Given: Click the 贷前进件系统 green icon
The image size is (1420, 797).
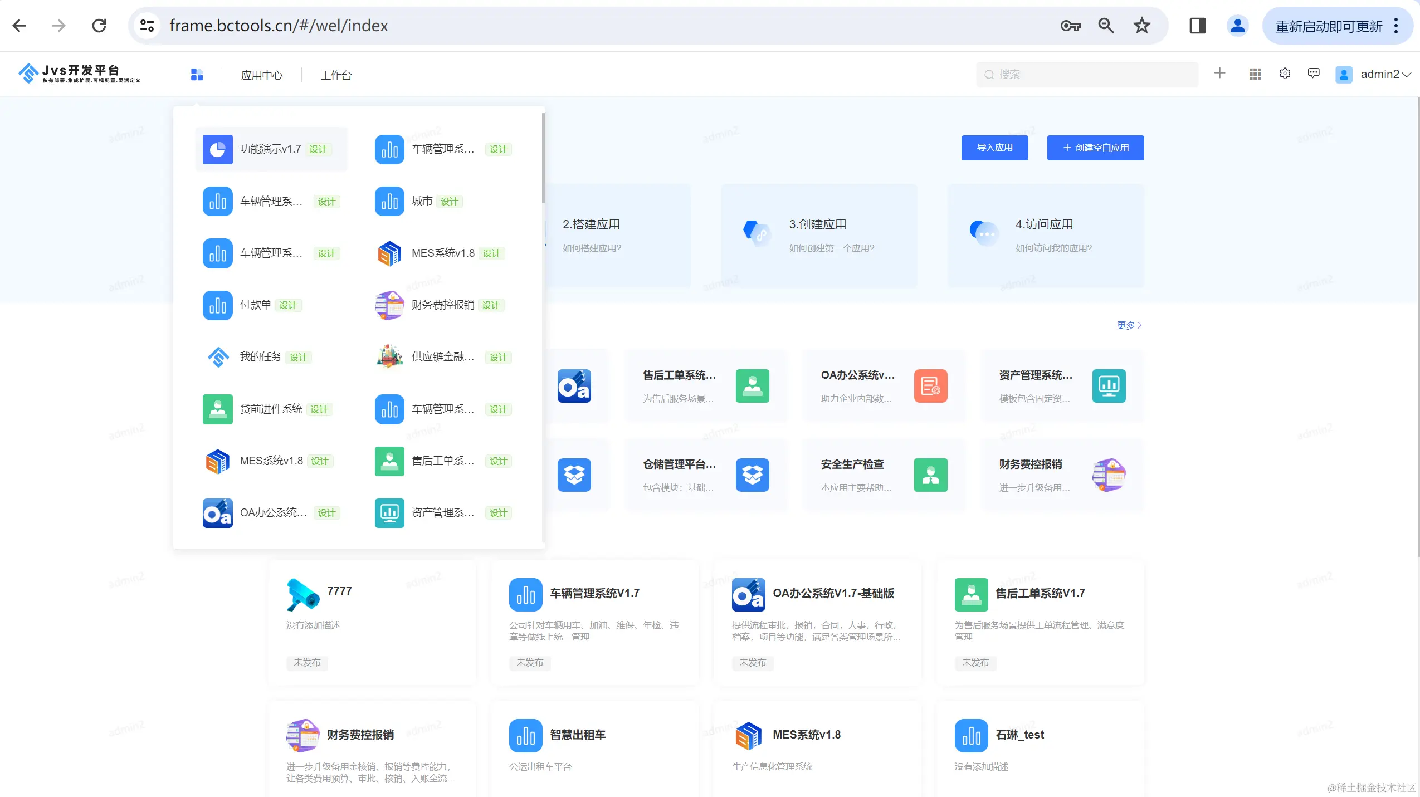Looking at the screenshot, I should tap(217, 409).
